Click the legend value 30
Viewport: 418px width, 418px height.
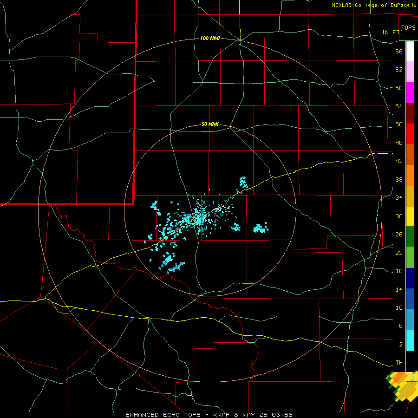pyautogui.click(x=399, y=216)
